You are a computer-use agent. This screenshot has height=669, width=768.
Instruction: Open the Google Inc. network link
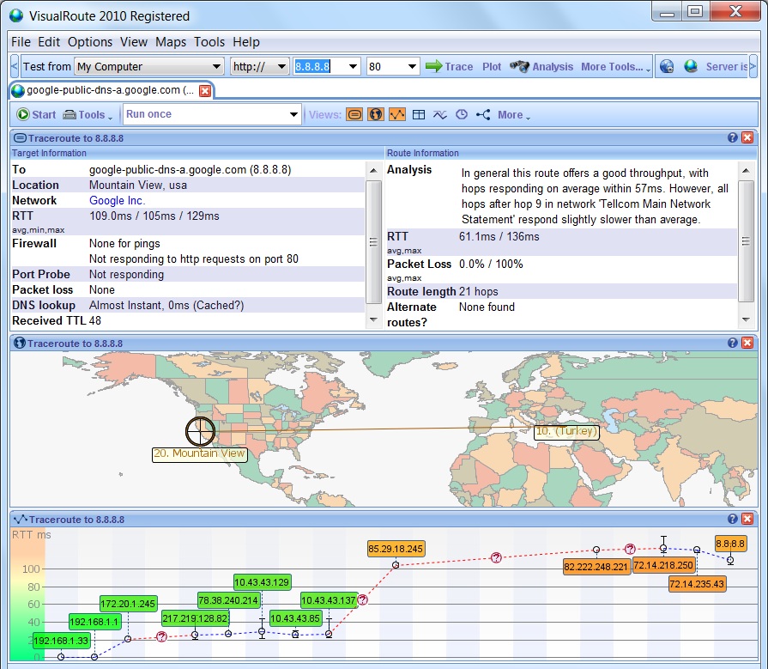117,200
